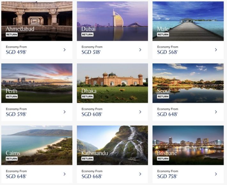
Task: Click the SGD 648 Seoul price
Action: pyautogui.click(x=168, y=114)
